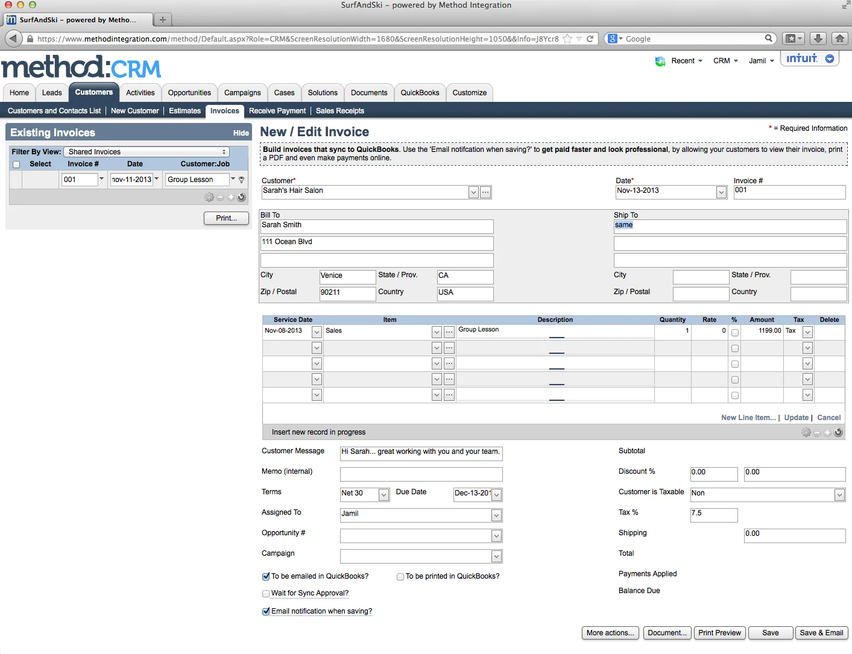Enable 'Wait for Sync Approval?' checkbox
The image size is (852, 654).
[x=266, y=594]
